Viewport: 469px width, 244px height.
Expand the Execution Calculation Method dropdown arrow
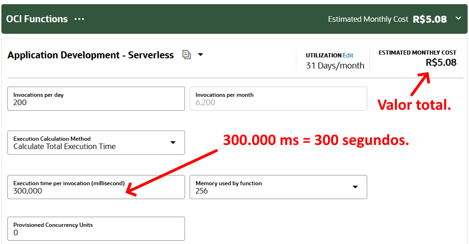[x=173, y=143]
